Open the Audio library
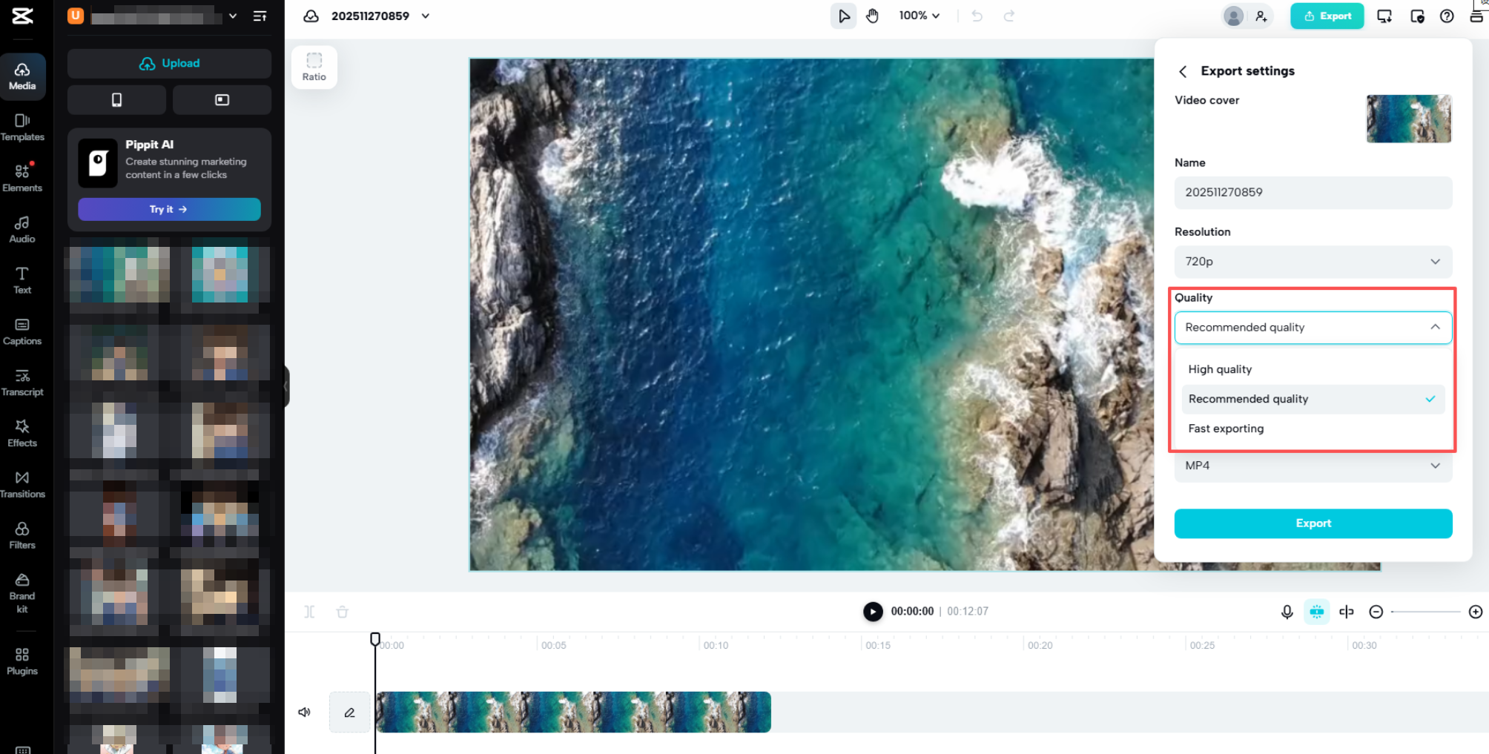 coord(22,228)
